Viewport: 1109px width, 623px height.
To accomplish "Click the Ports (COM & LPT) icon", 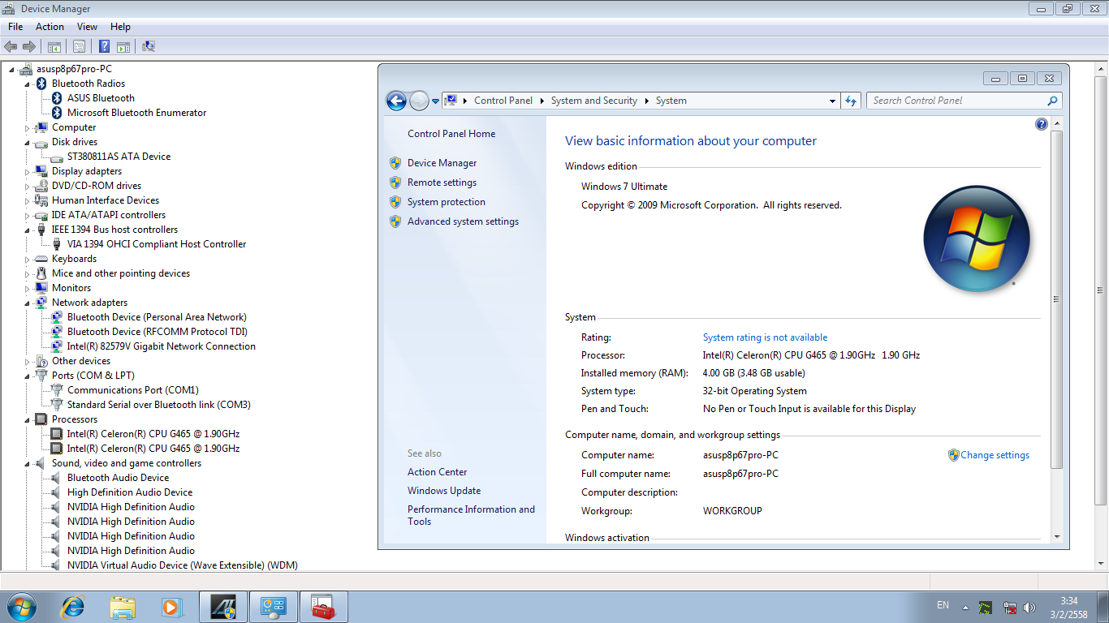I will coord(41,376).
